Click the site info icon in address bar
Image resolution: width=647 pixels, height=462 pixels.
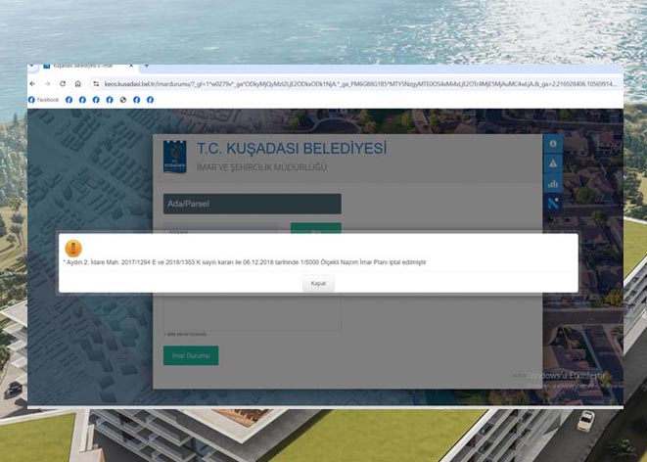coord(96,84)
